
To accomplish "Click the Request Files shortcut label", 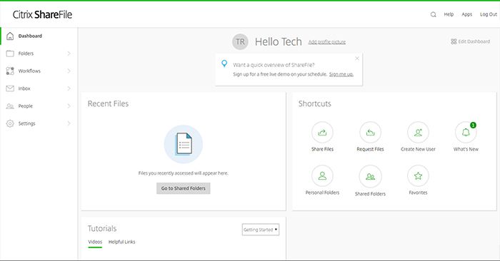I will tap(370, 149).
